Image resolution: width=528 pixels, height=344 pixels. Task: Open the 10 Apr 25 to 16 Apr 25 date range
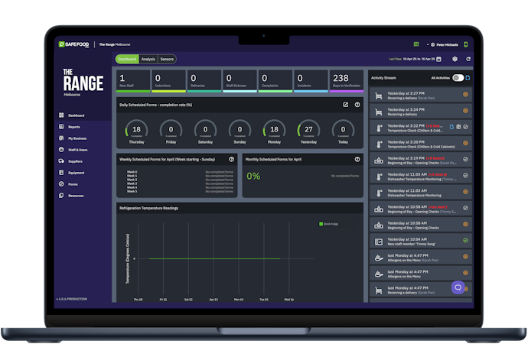(x=419, y=59)
